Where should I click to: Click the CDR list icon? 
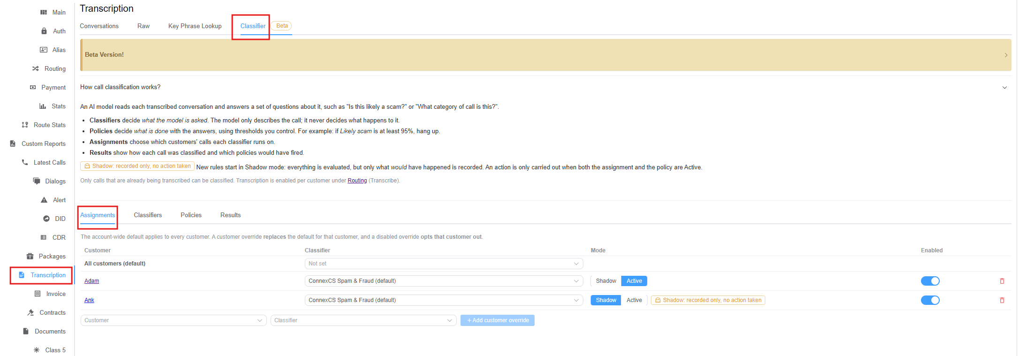[44, 237]
